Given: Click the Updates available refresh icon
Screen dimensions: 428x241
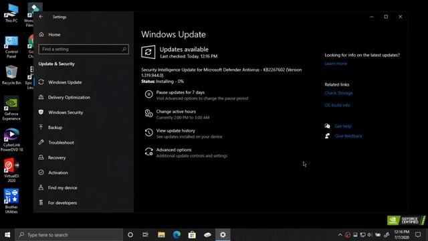Looking at the screenshot, I should (x=148, y=52).
